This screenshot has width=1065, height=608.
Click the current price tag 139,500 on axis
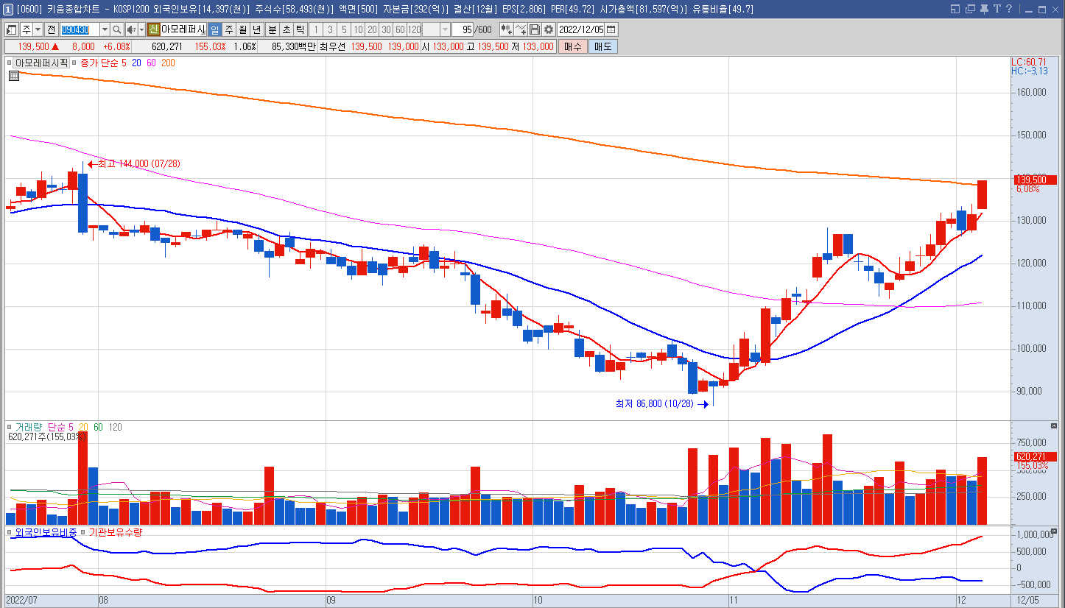click(1035, 180)
